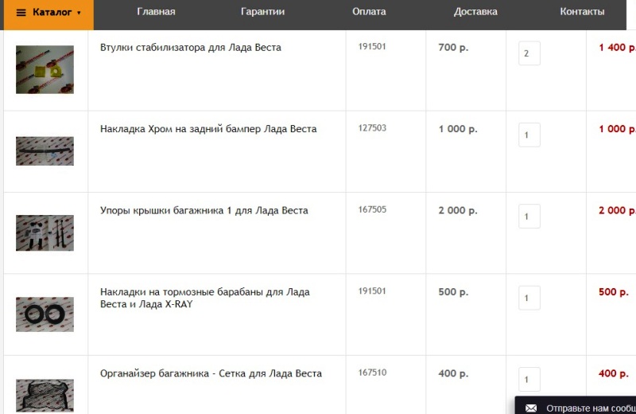This screenshot has height=414, width=636.
Task: Go to the Главная page
Action: [x=156, y=12]
